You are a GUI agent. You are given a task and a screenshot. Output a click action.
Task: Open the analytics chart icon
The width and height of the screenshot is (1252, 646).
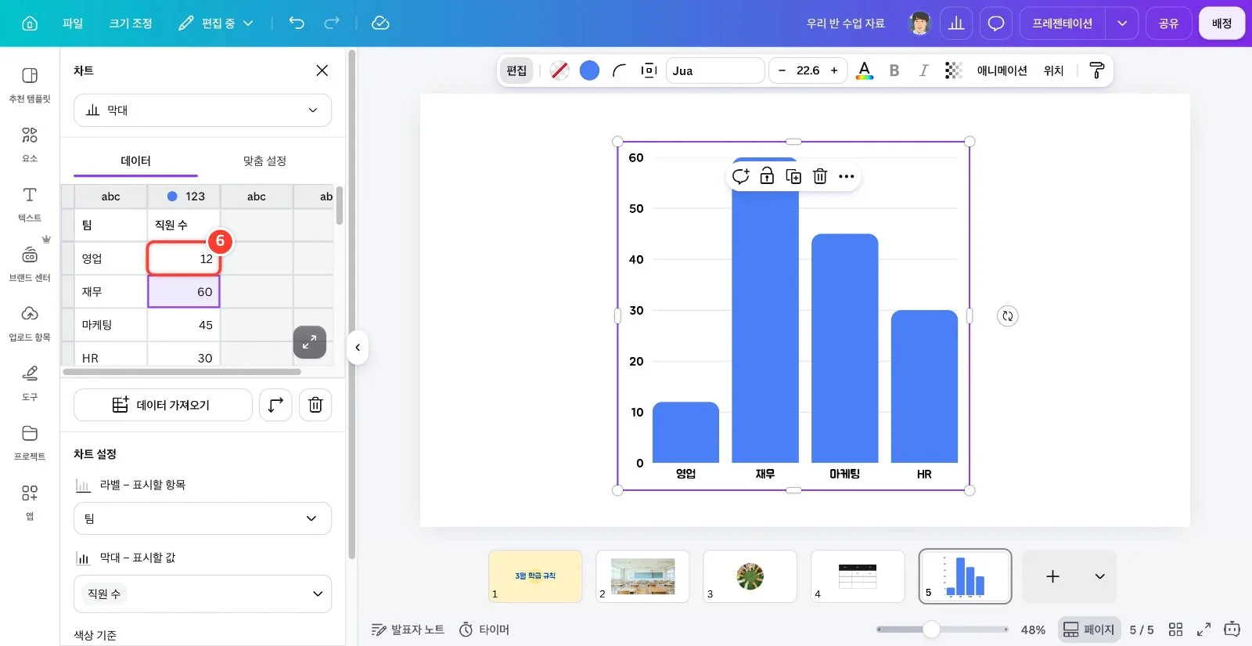[956, 23]
